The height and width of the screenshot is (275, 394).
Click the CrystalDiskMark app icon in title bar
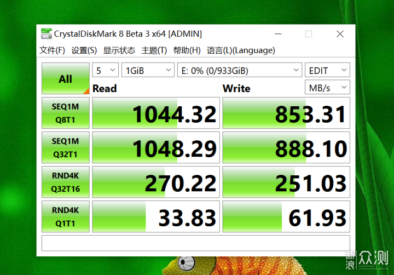click(x=46, y=34)
